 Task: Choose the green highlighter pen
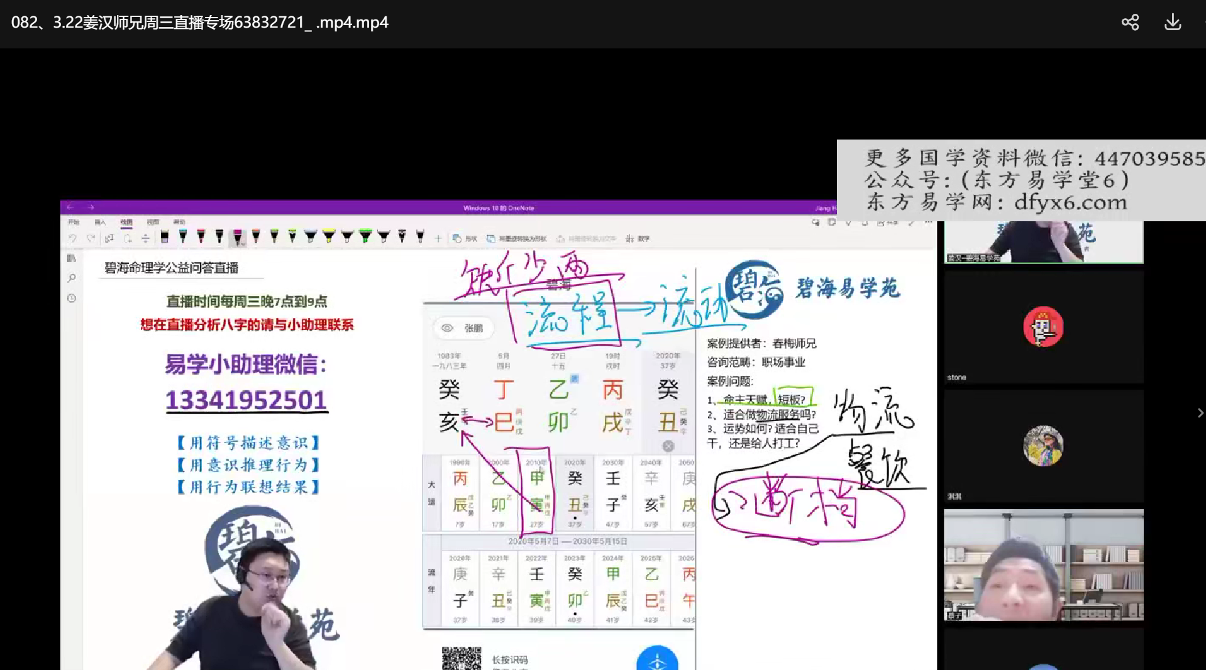pos(365,237)
